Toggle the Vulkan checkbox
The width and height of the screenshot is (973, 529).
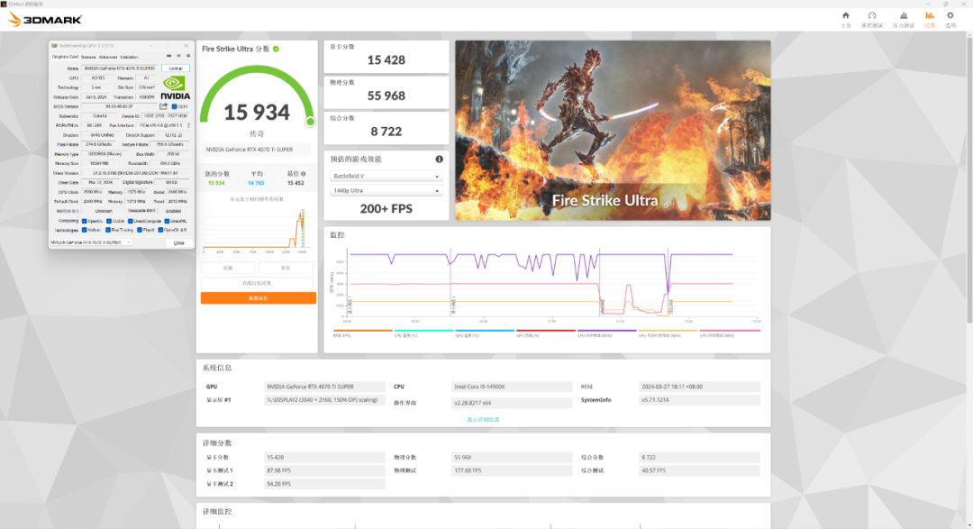85,230
